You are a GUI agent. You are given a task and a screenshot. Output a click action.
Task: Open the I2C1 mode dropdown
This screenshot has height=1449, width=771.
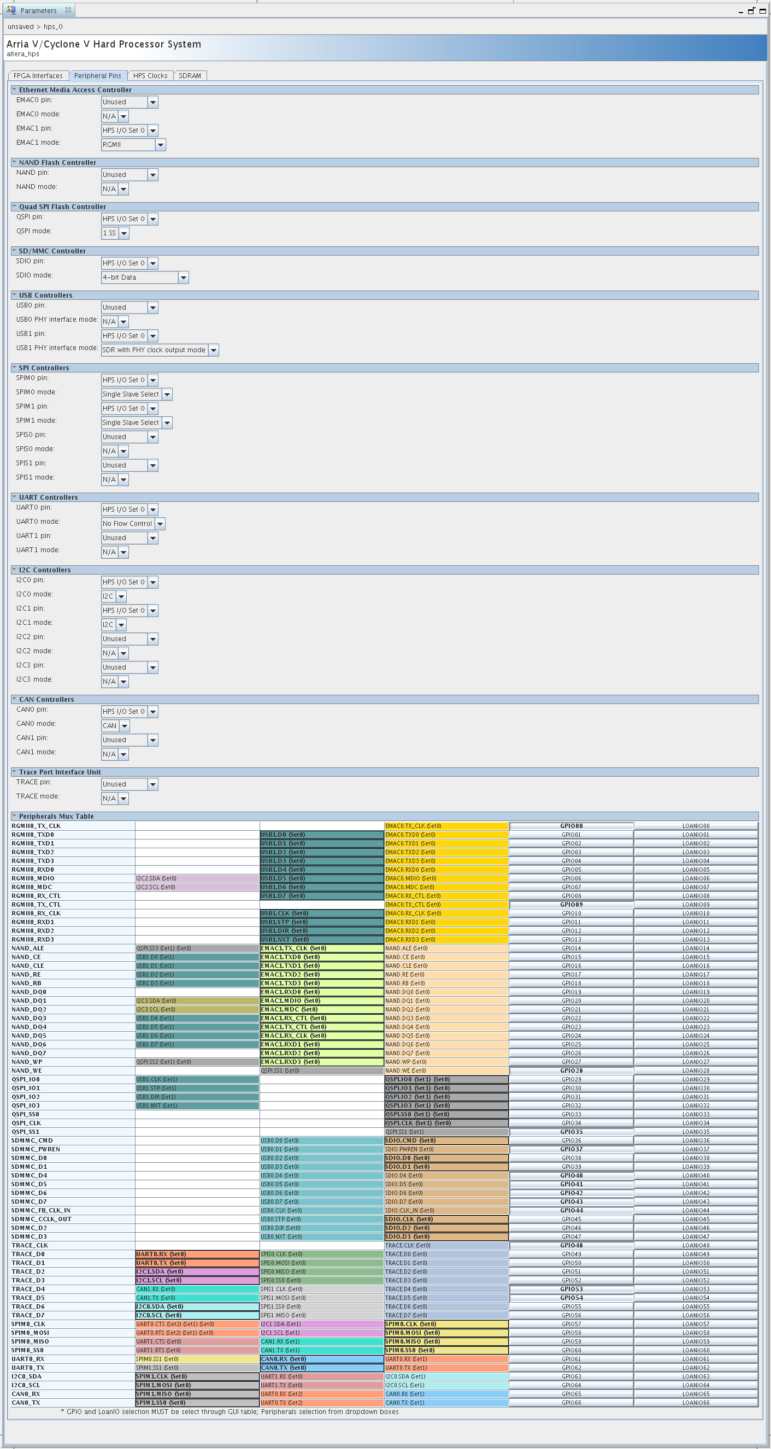point(114,624)
